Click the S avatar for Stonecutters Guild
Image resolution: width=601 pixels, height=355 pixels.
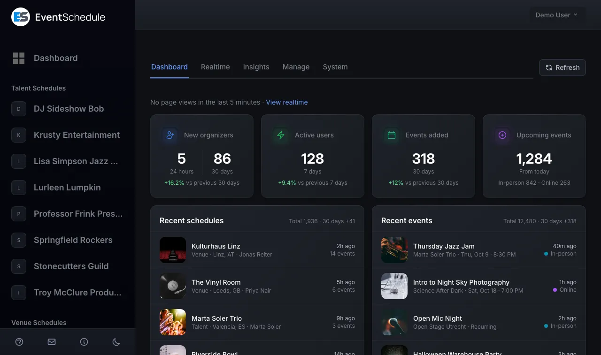click(19, 266)
